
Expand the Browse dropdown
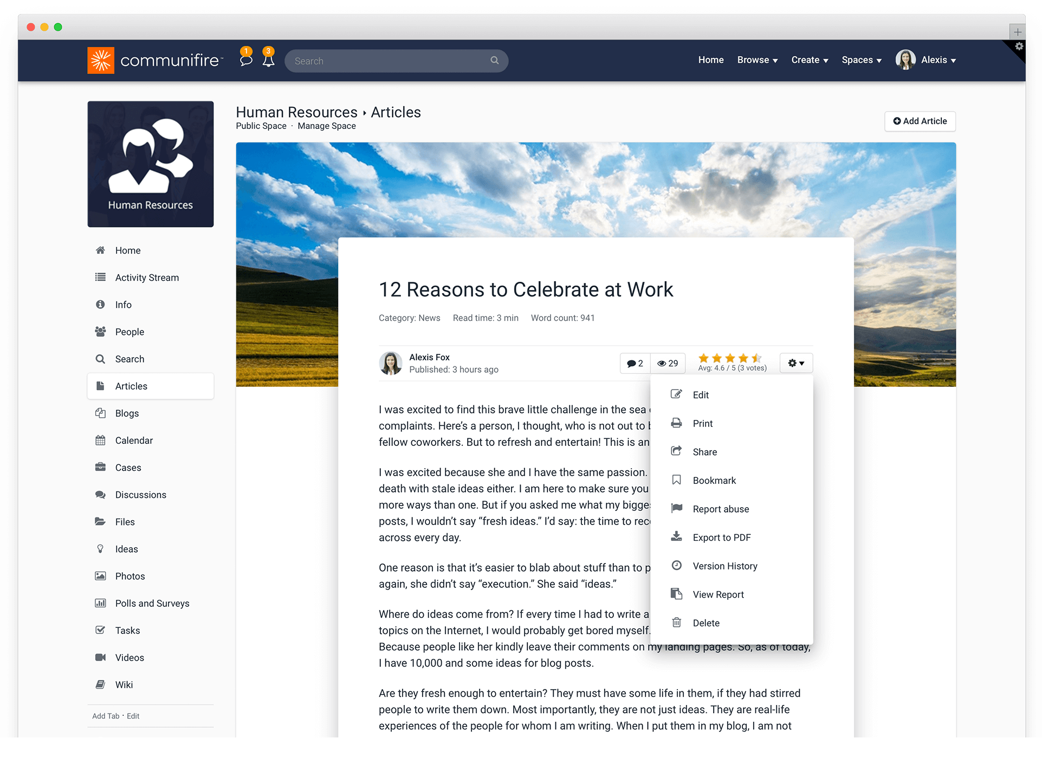pyautogui.click(x=756, y=60)
